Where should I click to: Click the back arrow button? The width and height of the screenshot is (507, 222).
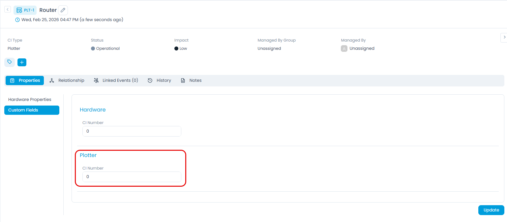click(8, 10)
